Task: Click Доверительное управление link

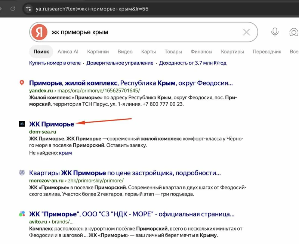Action: click(120, 63)
